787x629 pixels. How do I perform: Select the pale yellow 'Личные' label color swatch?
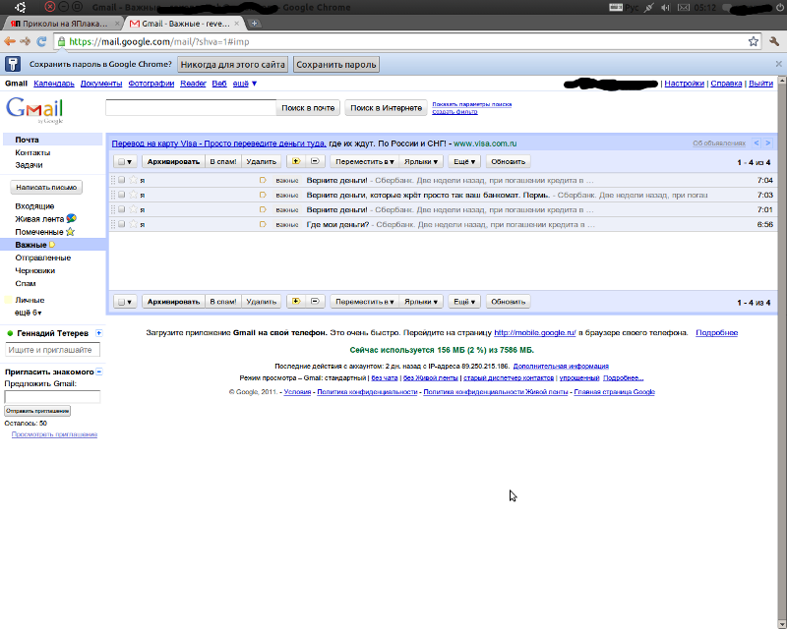[x=8, y=300]
